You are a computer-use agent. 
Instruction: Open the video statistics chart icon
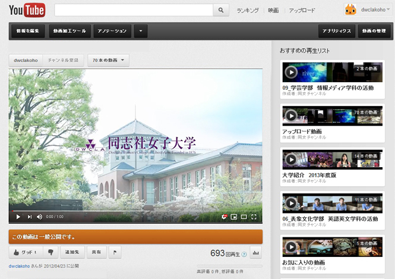pyautogui.click(x=256, y=252)
